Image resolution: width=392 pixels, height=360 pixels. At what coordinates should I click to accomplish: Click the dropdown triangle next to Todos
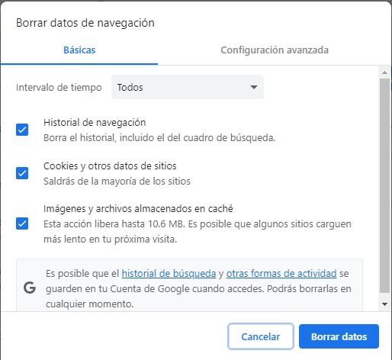pos(253,87)
